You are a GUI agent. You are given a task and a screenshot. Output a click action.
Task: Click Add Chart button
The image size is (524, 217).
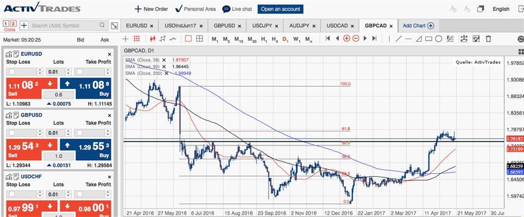tap(418, 26)
